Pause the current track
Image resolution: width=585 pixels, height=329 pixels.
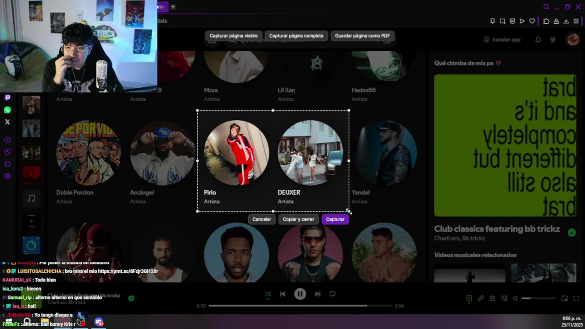pyautogui.click(x=300, y=294)
